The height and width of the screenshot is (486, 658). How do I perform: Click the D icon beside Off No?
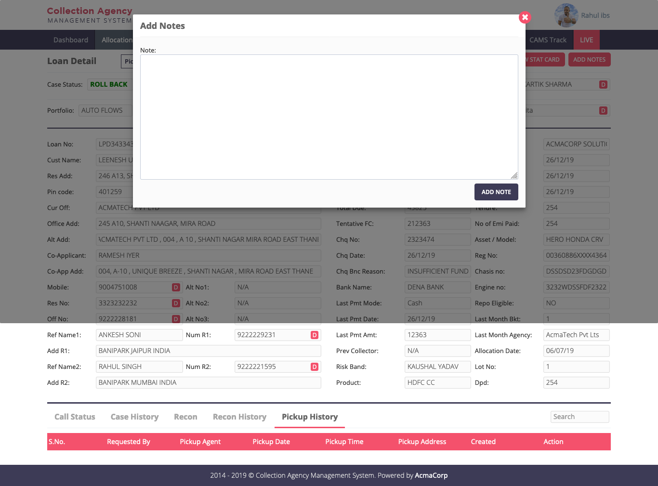[176, 319]
